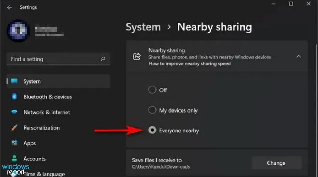The width and height of the screenshot is (318, 177).
Task: Choose My devices only option
Action: (152, 110)
